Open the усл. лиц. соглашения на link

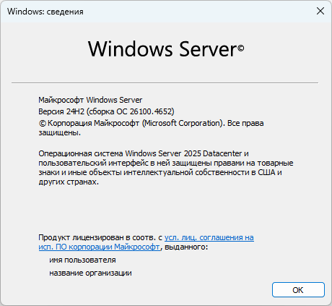coord(209,237)
